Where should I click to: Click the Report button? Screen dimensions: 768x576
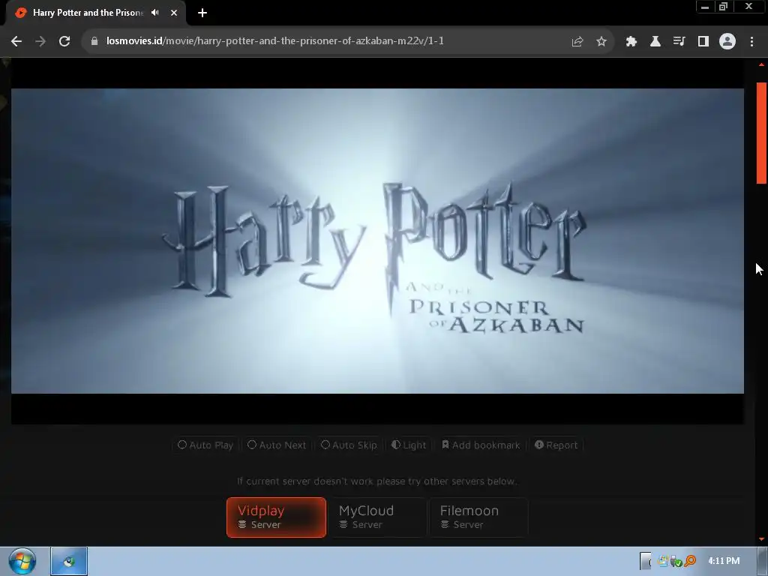pos(556,445)
